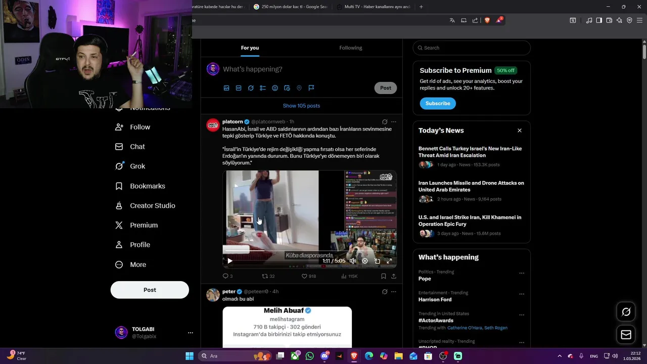Viewport: 647px width, 364px height.
Task: Open Iran Launches Missile news story
Action: tap(472, 191)
